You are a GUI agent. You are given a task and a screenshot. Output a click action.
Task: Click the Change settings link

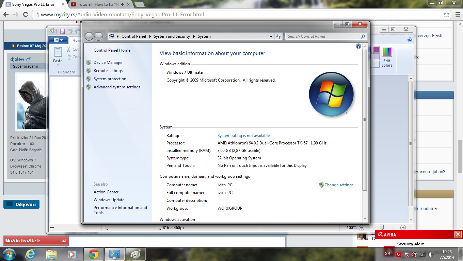point(339,185)
